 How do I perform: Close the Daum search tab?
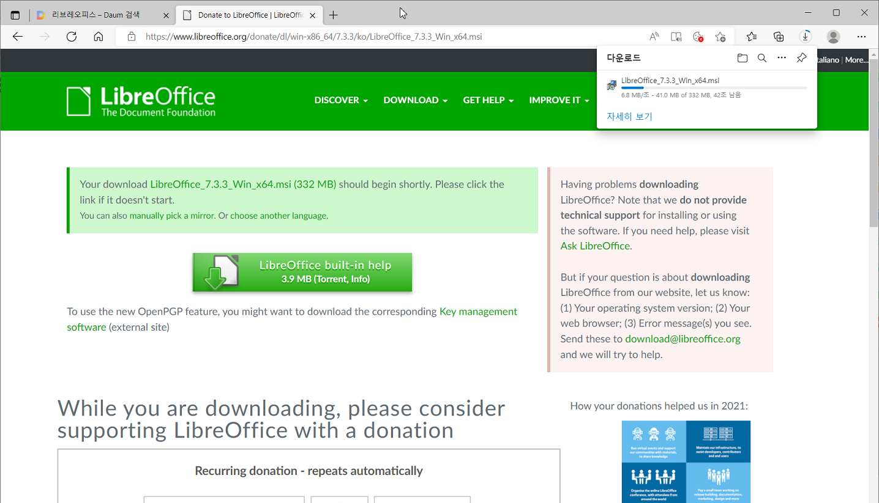pos(166,15)
